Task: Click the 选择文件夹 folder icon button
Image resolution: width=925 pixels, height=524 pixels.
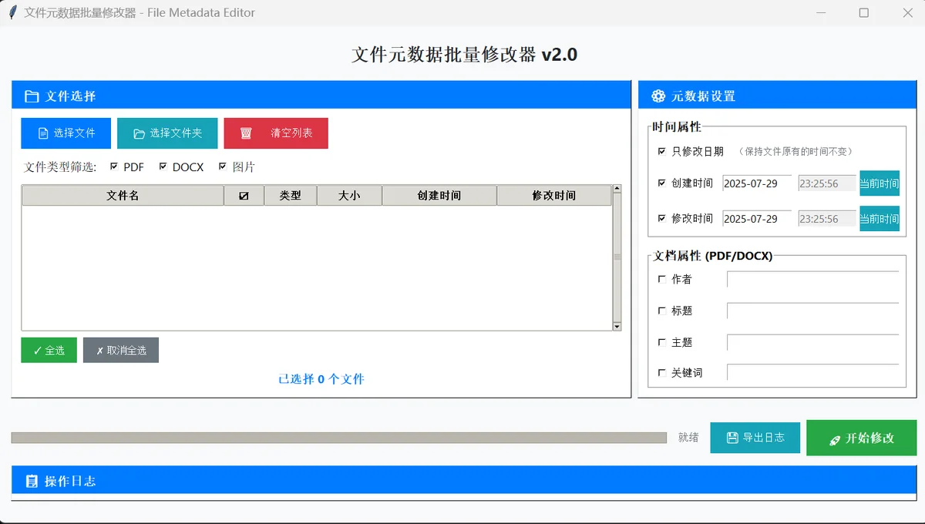Action: pyautogui.click(x=139, y=133)
